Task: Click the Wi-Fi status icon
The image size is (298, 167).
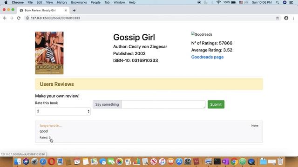Action: tap(218, 2)
